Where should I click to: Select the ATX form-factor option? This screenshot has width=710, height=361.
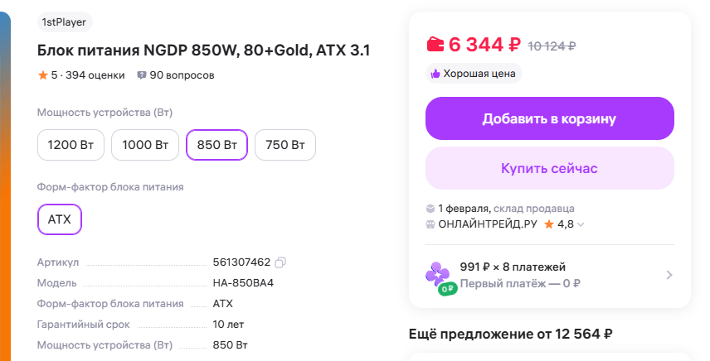(x=60, y=219)
